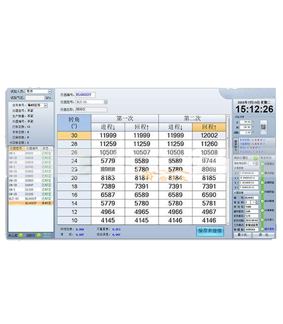
Task: Click 进程↓ header under 第二次
Action: pos(176,127)
